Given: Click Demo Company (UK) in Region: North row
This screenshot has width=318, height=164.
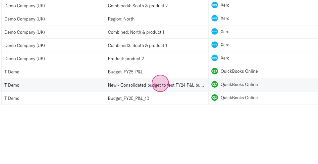Looking at the screenshot, I should coord(25,19).
